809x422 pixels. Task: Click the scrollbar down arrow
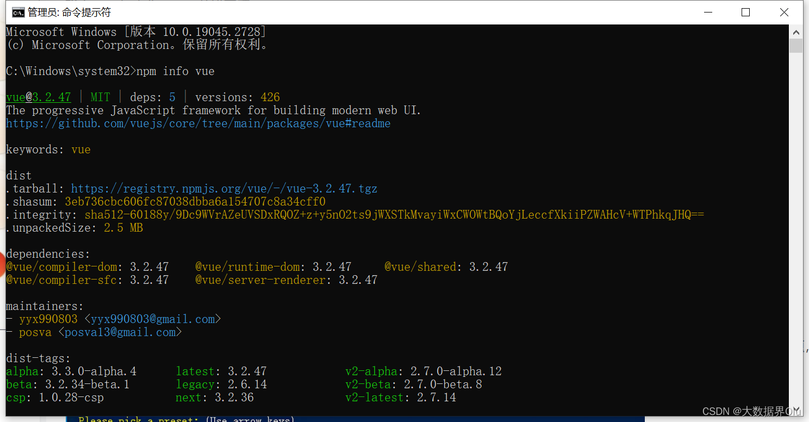point(796,409)
